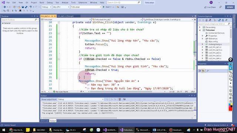The width and height of the screenshot is (237, 133).
Task: Open Bandicam from the taskbar
Action: [x=176, y=130]
